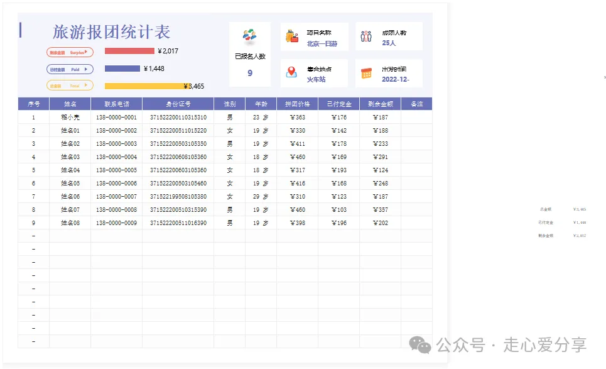Click the luggage icon beside 项目名称
606x369 pixels.
292,36
